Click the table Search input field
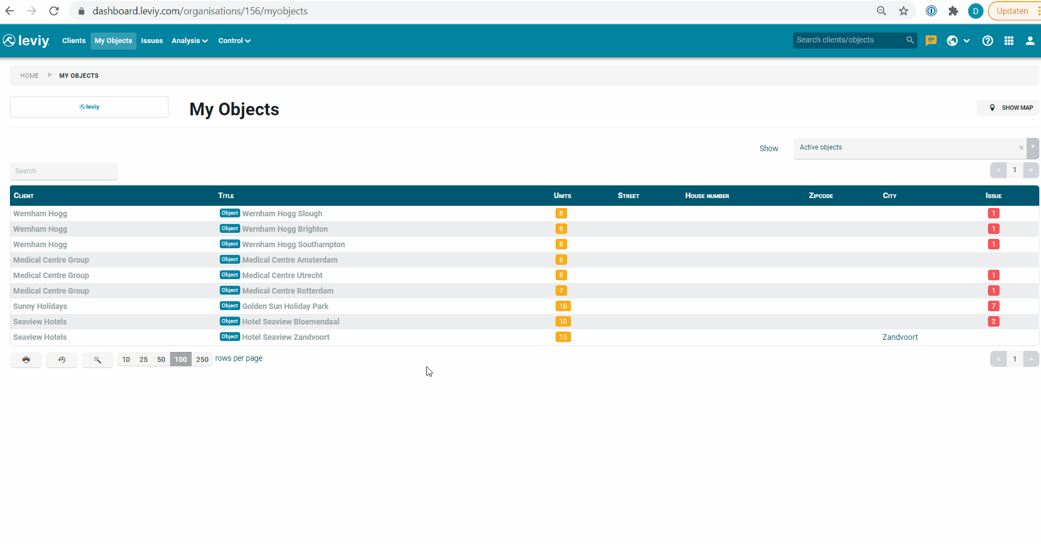 [64, 171]
